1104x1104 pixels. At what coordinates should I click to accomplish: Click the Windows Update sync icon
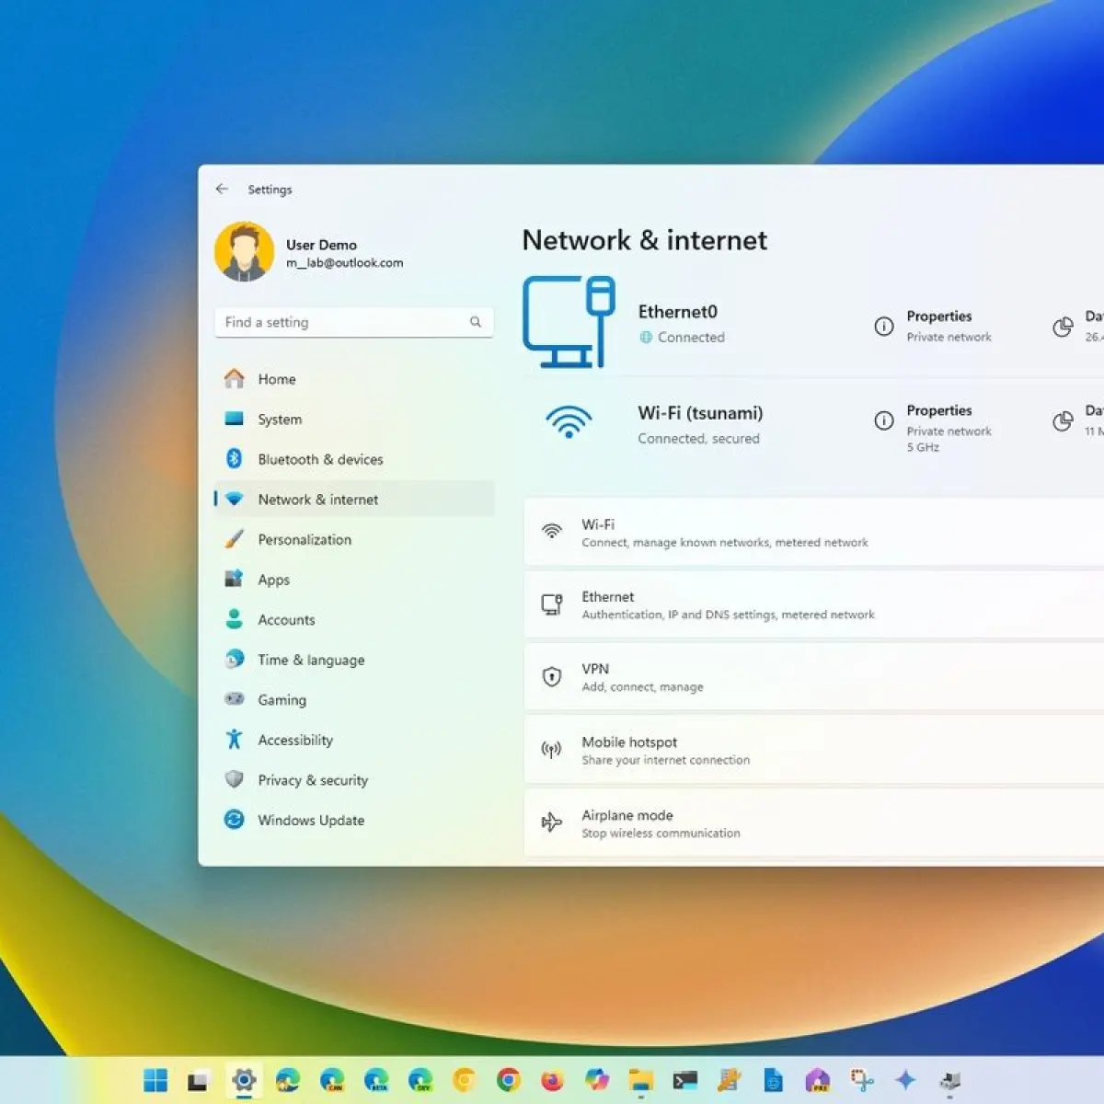click(x=235, y=819)
